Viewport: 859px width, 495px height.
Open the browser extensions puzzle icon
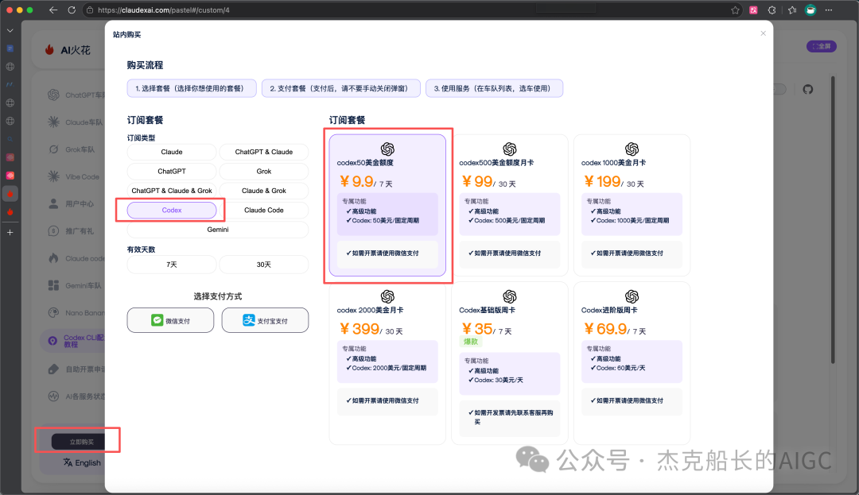772,10
